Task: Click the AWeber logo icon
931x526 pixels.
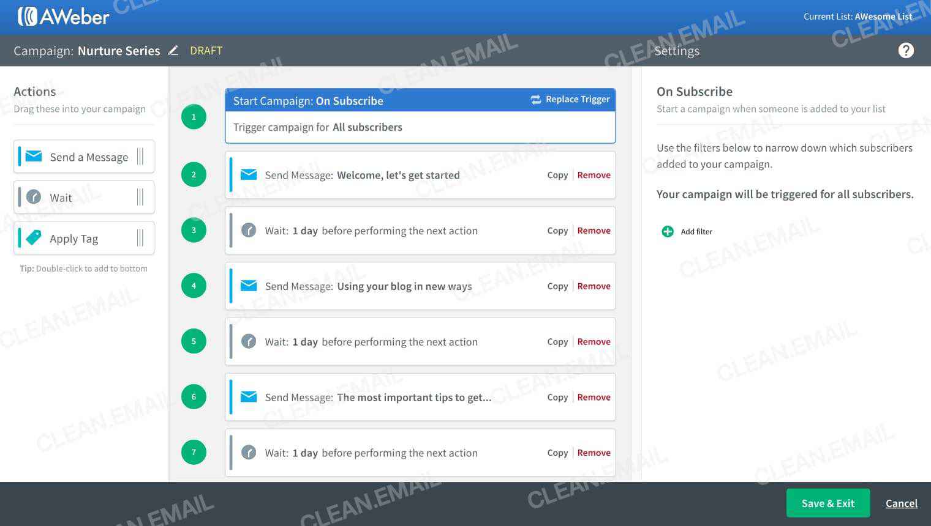Action: [29, 17]
